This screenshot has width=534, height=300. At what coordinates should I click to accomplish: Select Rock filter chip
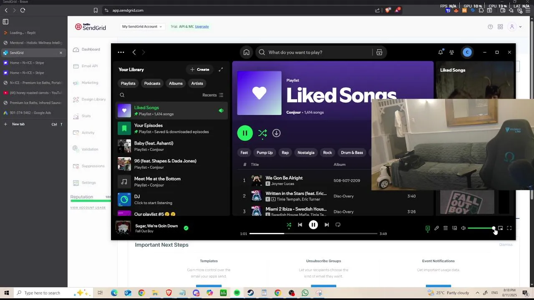point(327,152)
